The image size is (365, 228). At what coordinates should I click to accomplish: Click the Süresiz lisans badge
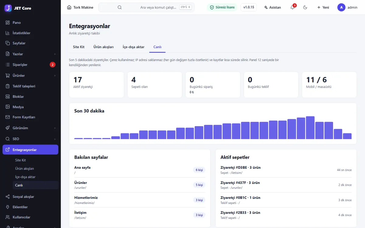pos(222,7)
